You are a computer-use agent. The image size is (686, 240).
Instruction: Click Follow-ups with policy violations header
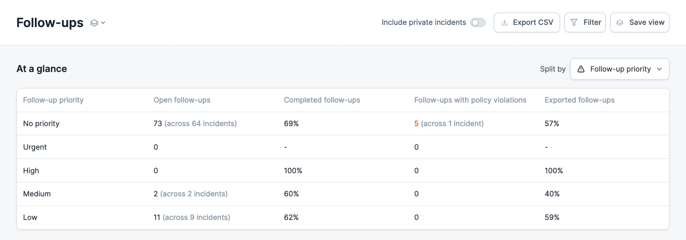[x=470, y=100]
